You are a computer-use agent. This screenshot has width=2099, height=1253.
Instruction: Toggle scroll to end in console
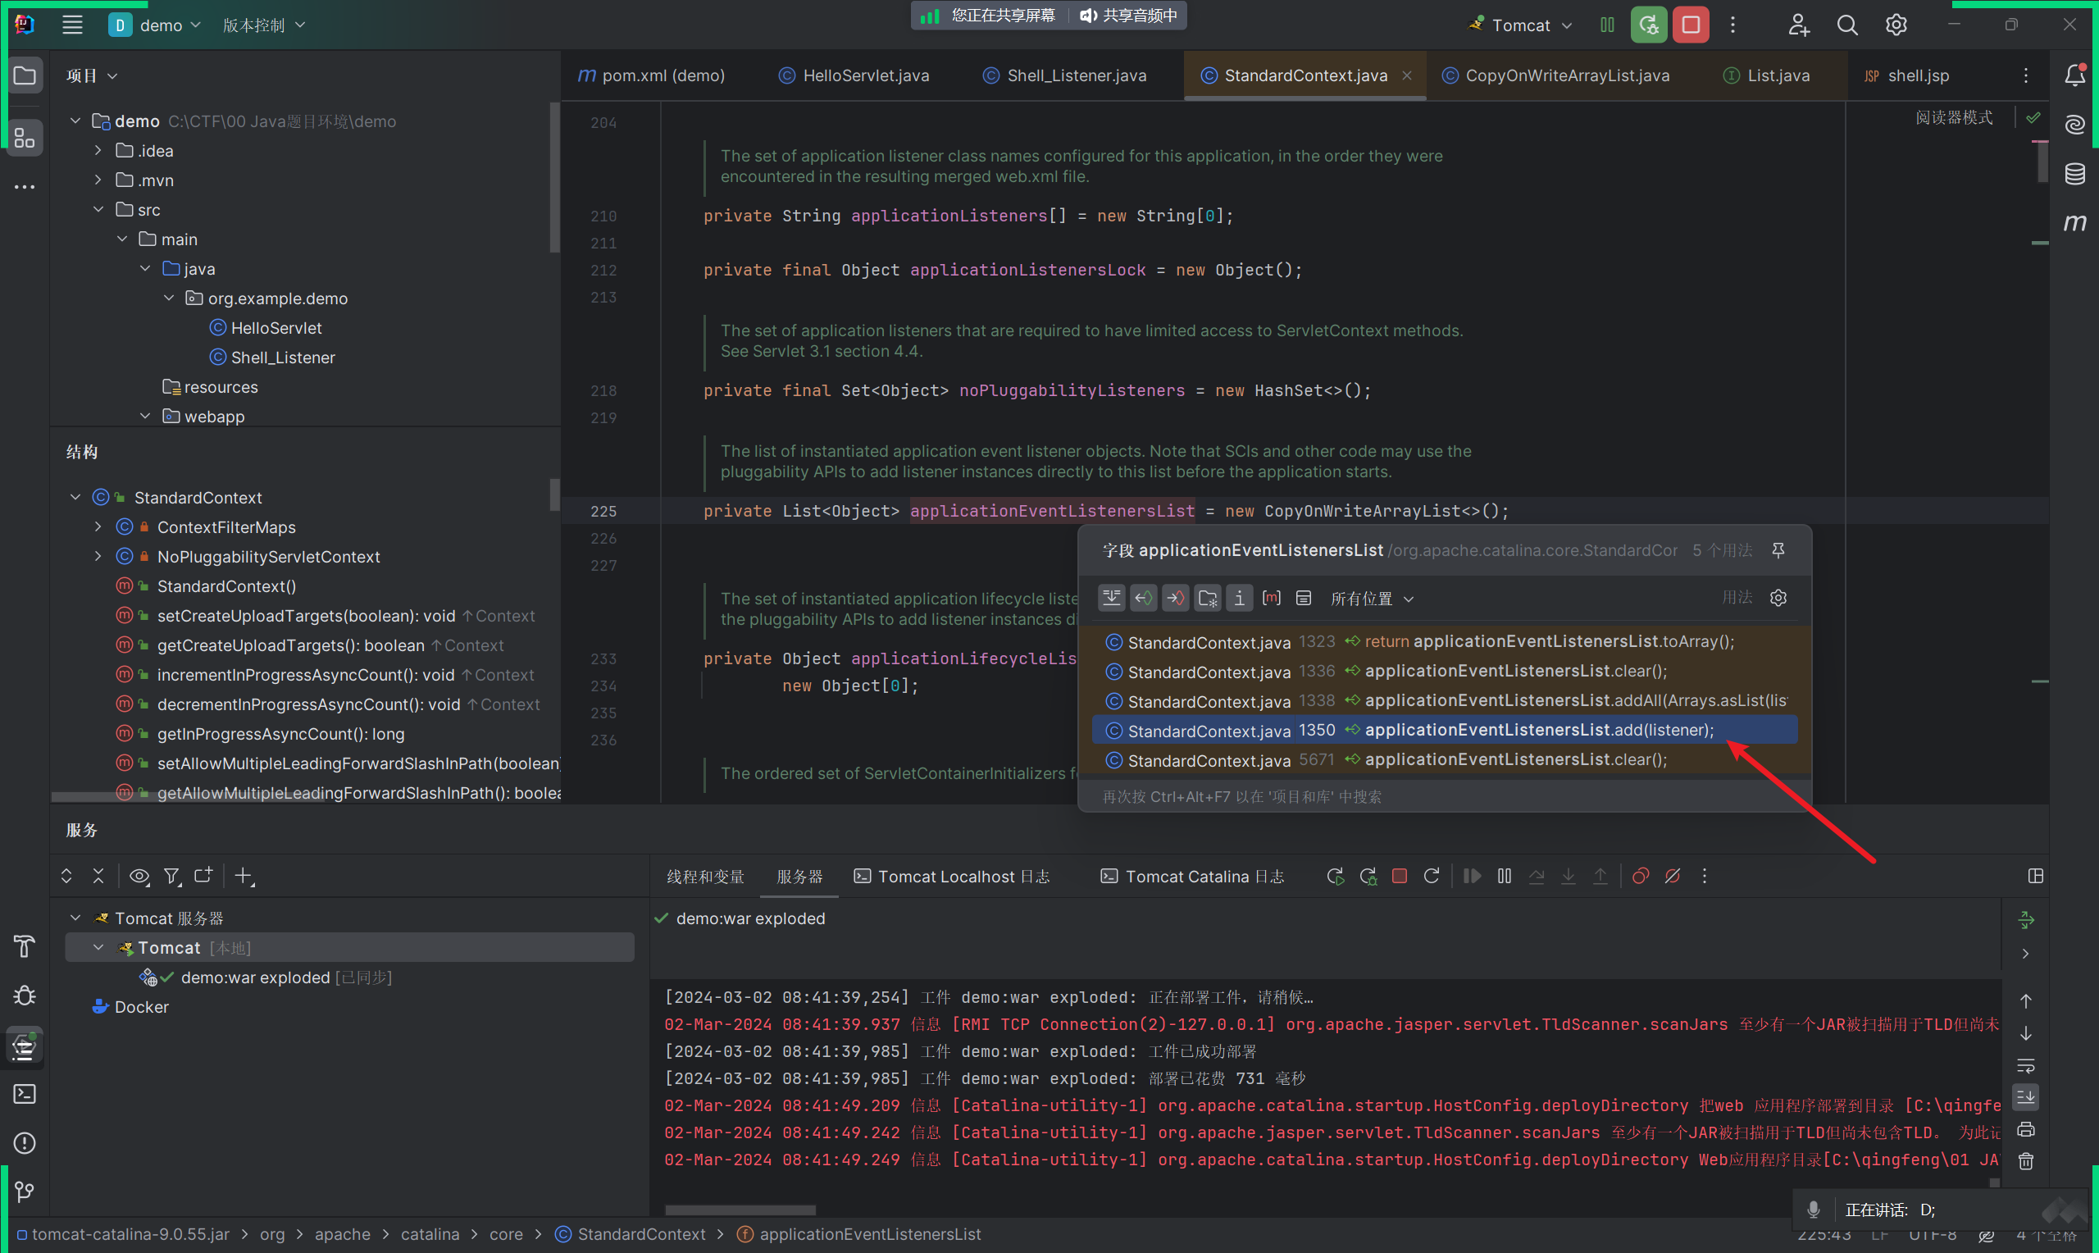2025,1098
